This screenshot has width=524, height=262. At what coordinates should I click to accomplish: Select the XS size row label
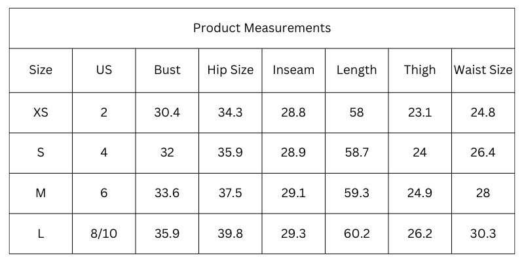(x=41, y=113)
